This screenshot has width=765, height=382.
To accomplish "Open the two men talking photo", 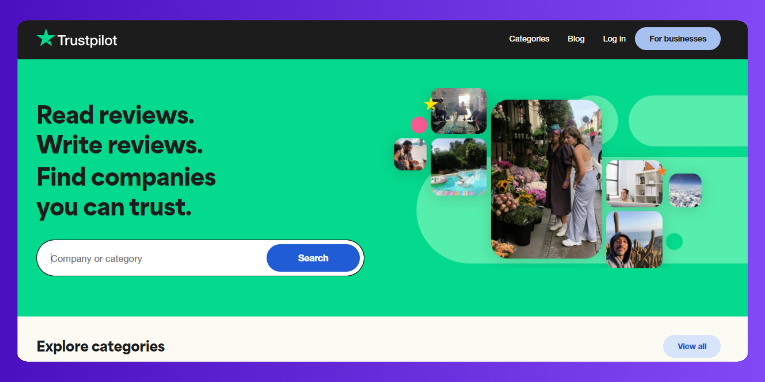I will click(410, 154).
